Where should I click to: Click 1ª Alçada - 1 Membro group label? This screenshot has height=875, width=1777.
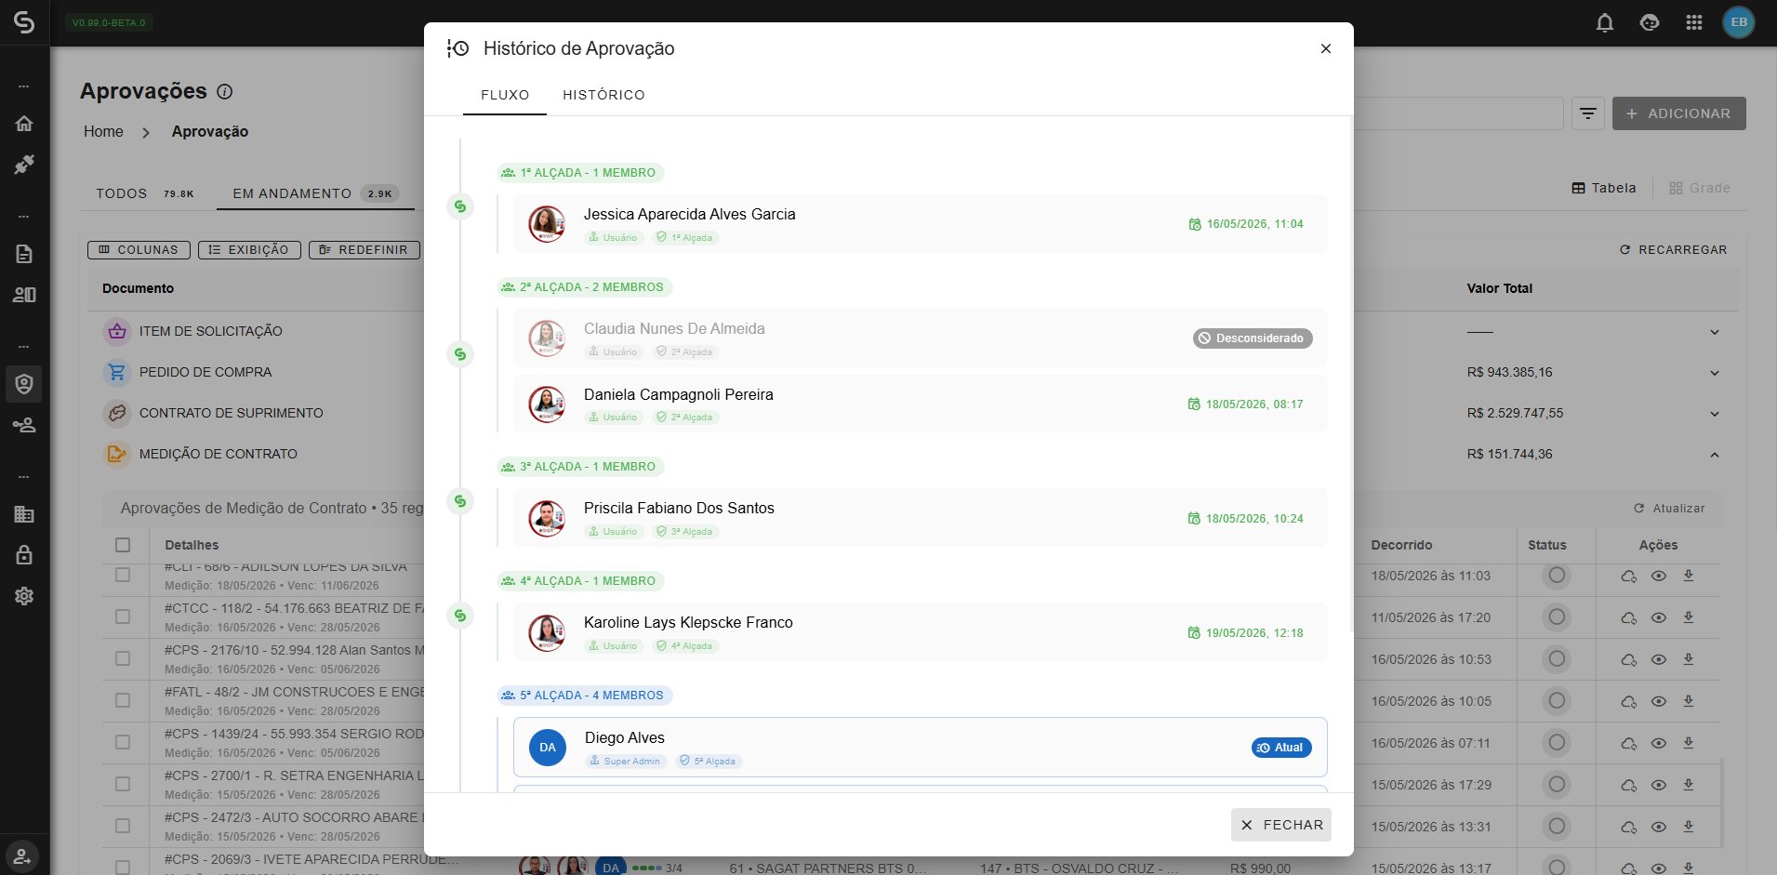pos(580,173)
